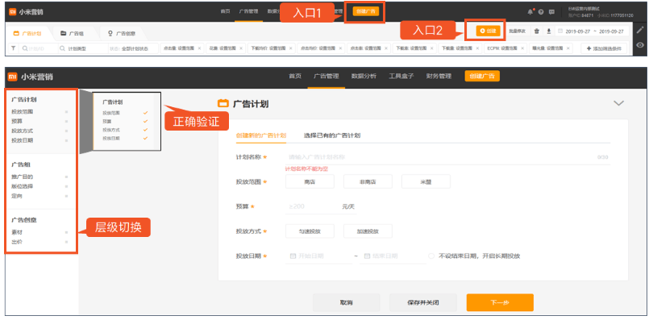Image resolution: width=653 pixels, height=320 pixels.
Task: Select the 非商店 delivery scope option
Action: click(368, 181)
